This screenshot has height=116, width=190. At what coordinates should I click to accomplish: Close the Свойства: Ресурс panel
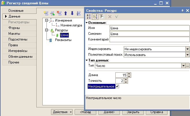(x=187, y=11)
